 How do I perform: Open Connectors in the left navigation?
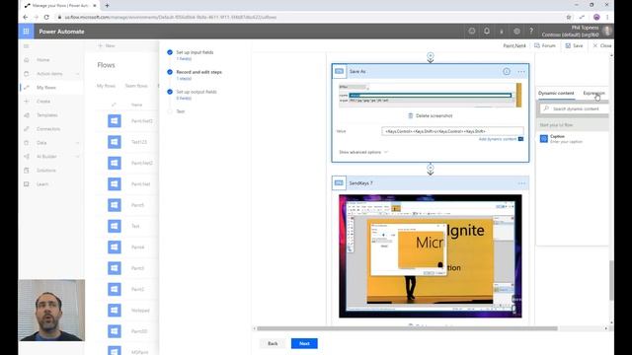click(48, 129)
